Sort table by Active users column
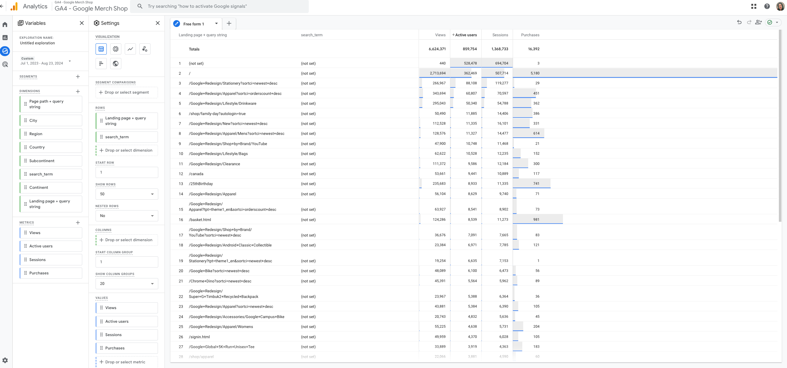The height and width of the screenshot is (368, 787). (x=466, y=35)
